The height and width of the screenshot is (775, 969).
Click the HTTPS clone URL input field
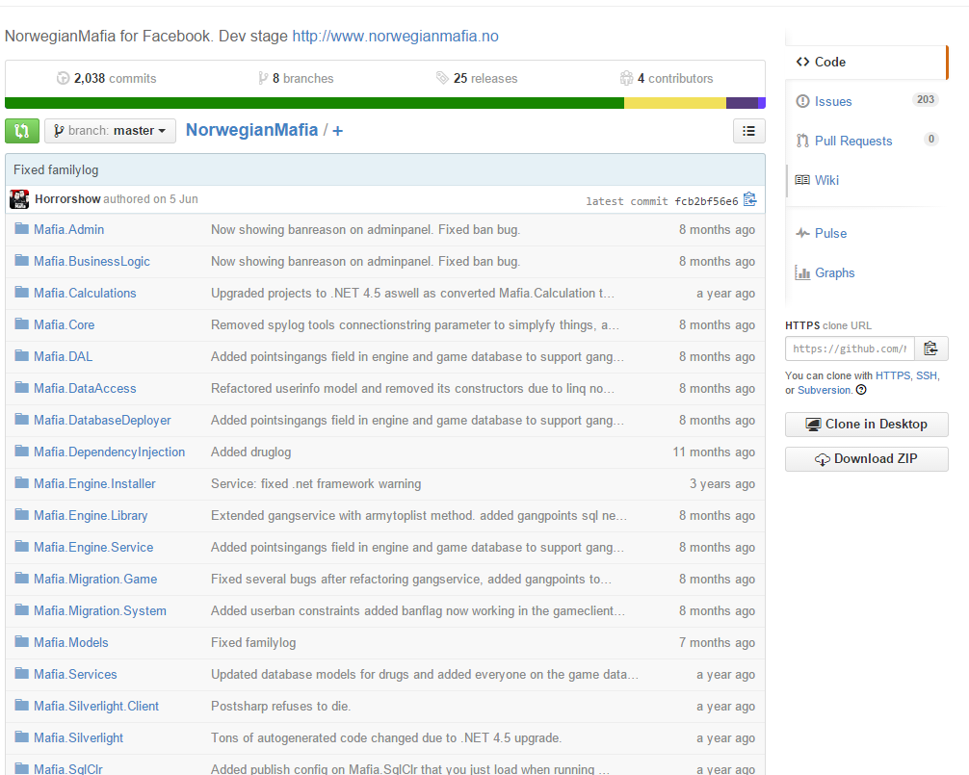(x=850, y=349)
